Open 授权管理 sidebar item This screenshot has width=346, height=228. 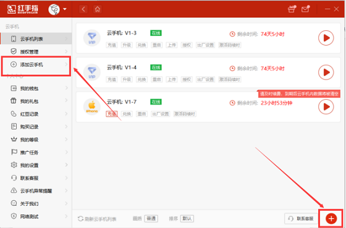[36, 52]
